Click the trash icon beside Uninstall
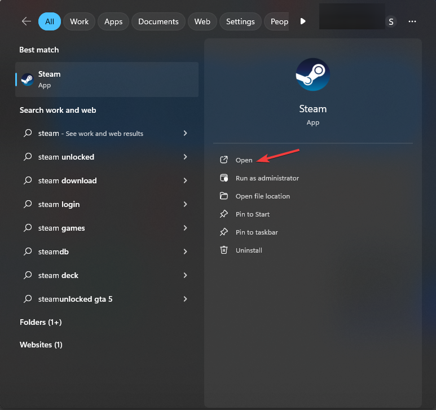This screenshot has height=410, width=436. click(x=224, y=250)
